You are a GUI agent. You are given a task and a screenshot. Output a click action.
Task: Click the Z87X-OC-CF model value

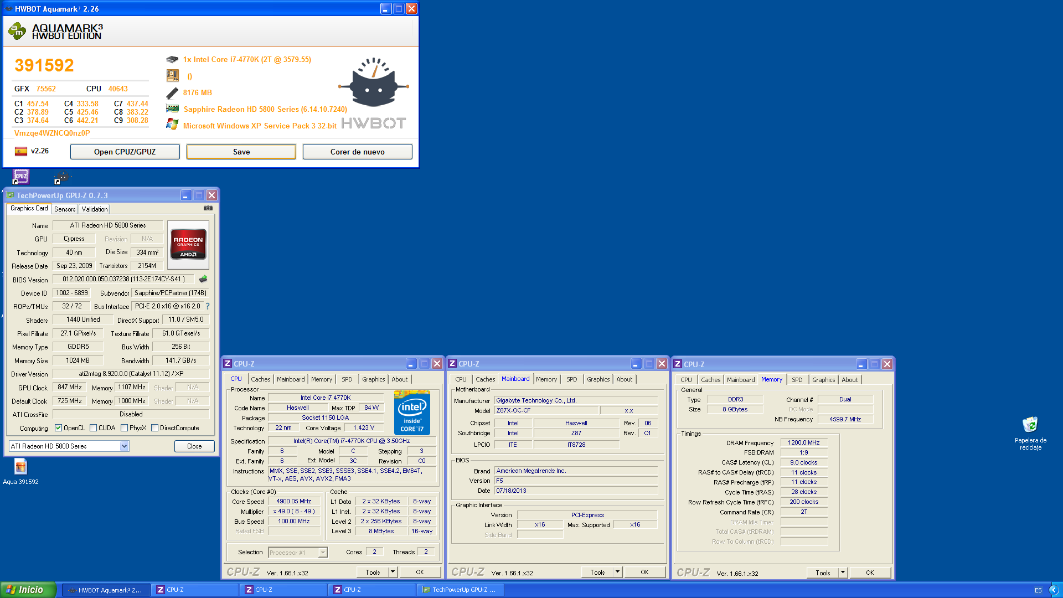pyautogui.click(x=546, y=411)
